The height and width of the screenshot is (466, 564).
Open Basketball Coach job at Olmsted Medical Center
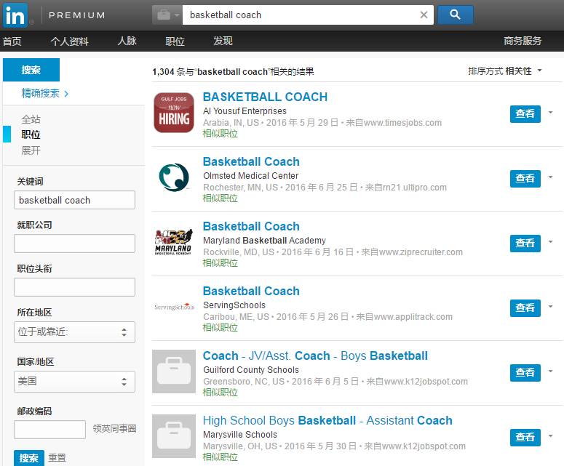pyautogui.click(x=251, y=161)
